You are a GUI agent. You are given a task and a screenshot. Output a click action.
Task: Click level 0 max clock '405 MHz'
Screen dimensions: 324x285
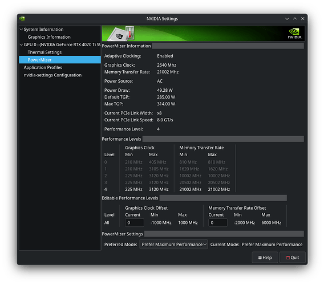click(x=157, y=162)
